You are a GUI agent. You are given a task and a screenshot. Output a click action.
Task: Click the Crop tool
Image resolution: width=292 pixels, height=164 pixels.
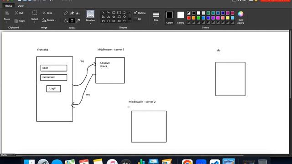(47, 13)
